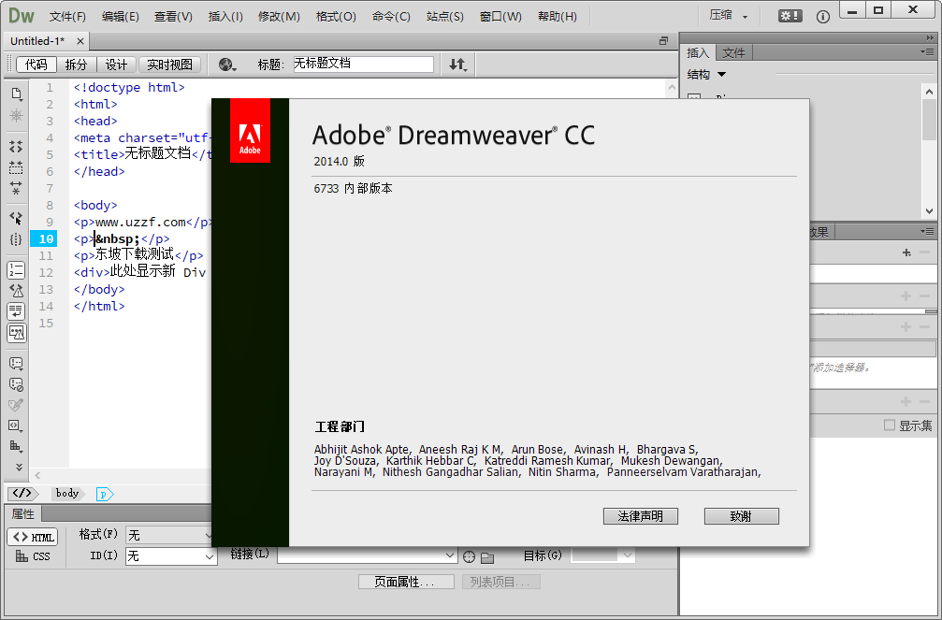Click the 页面属性 button
The height and width of the screenshot is (620, 942).
[406, 582]
